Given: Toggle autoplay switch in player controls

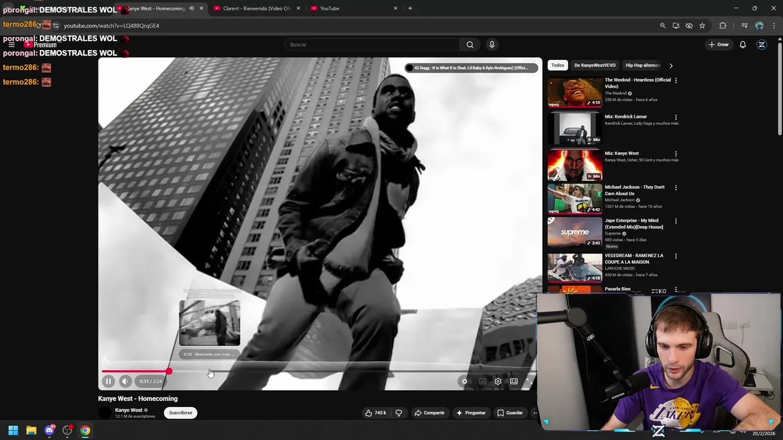Looking at the screenshot, I should (x=464, y=381).
